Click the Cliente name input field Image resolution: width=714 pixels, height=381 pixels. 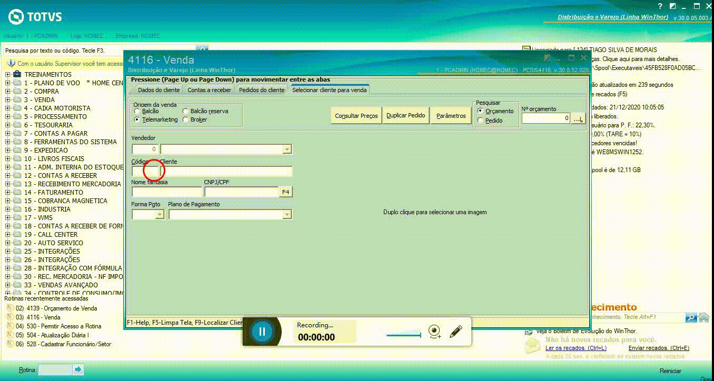point(226,171)
